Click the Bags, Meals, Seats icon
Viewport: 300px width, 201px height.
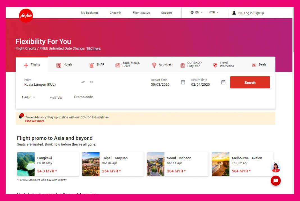click(x=118, y=65)
